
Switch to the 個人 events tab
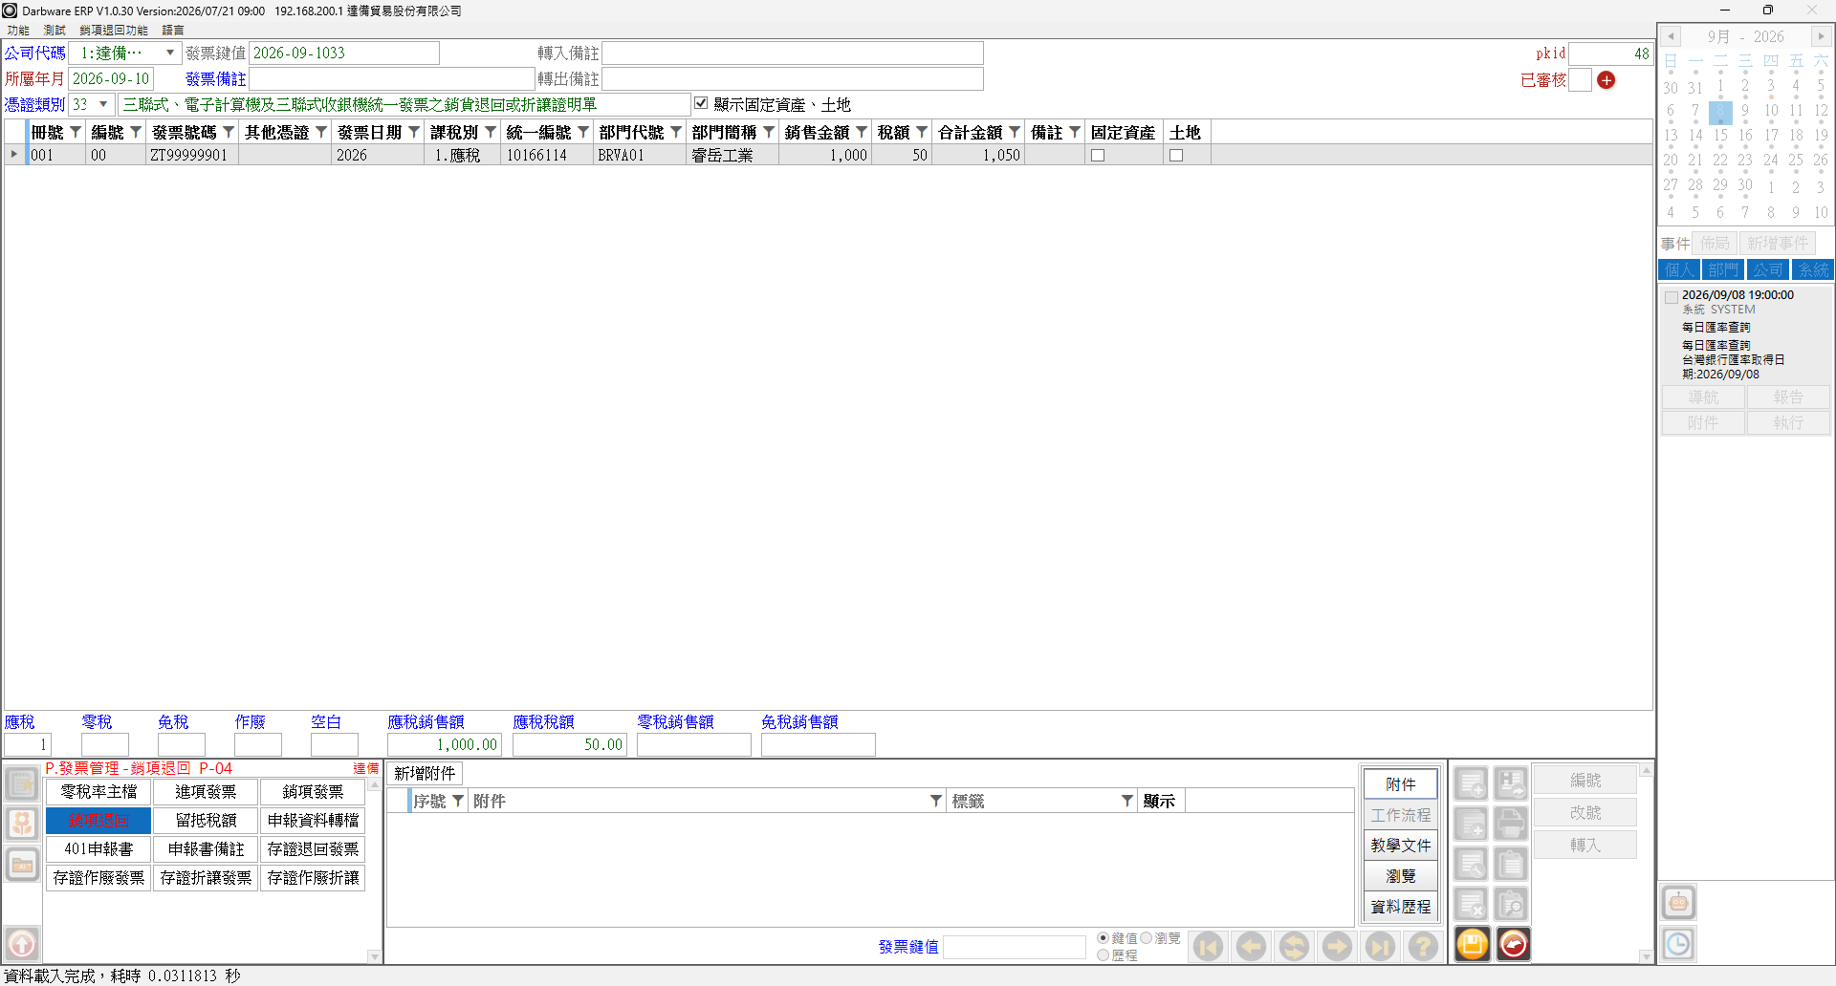tap(1678, 270)
